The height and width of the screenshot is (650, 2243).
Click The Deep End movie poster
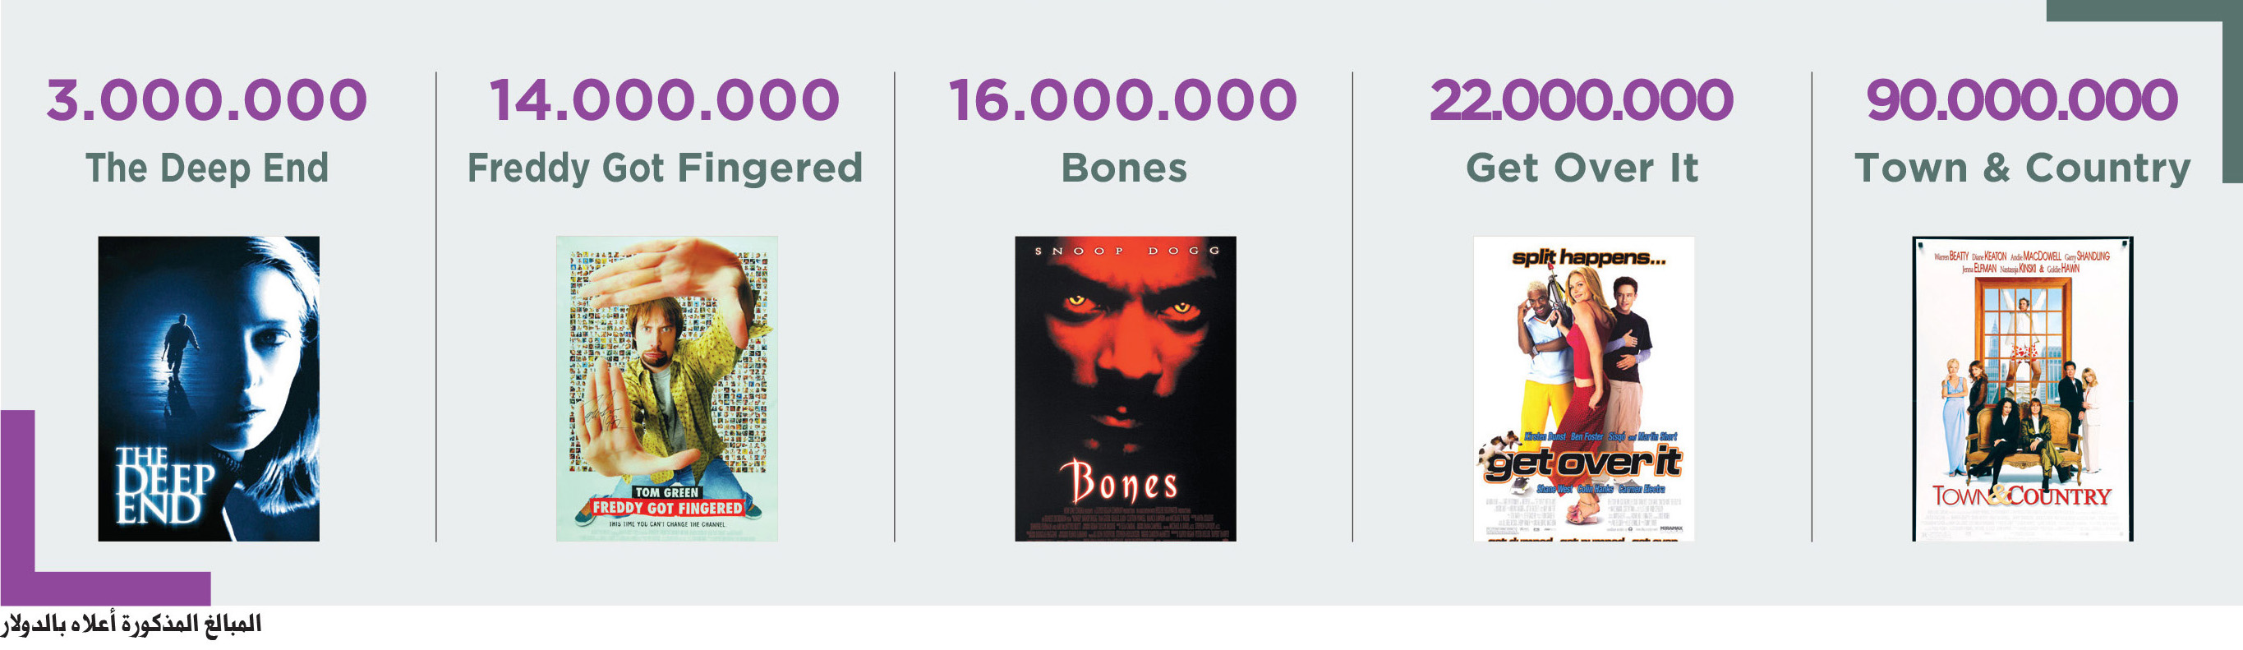208,389
